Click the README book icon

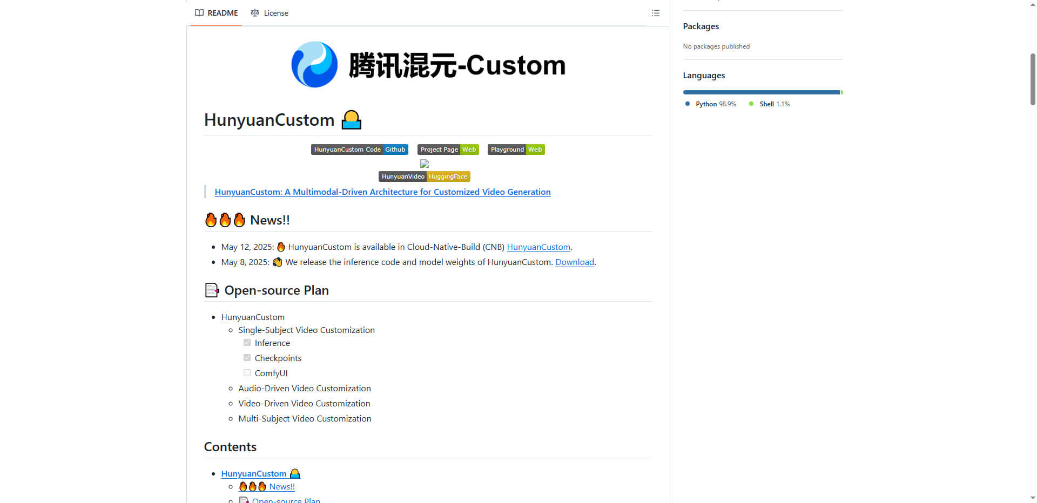[x=199, y=13]
